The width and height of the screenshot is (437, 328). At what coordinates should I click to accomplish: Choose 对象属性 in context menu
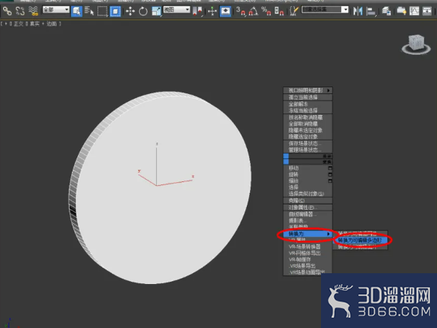click(308, 208)
